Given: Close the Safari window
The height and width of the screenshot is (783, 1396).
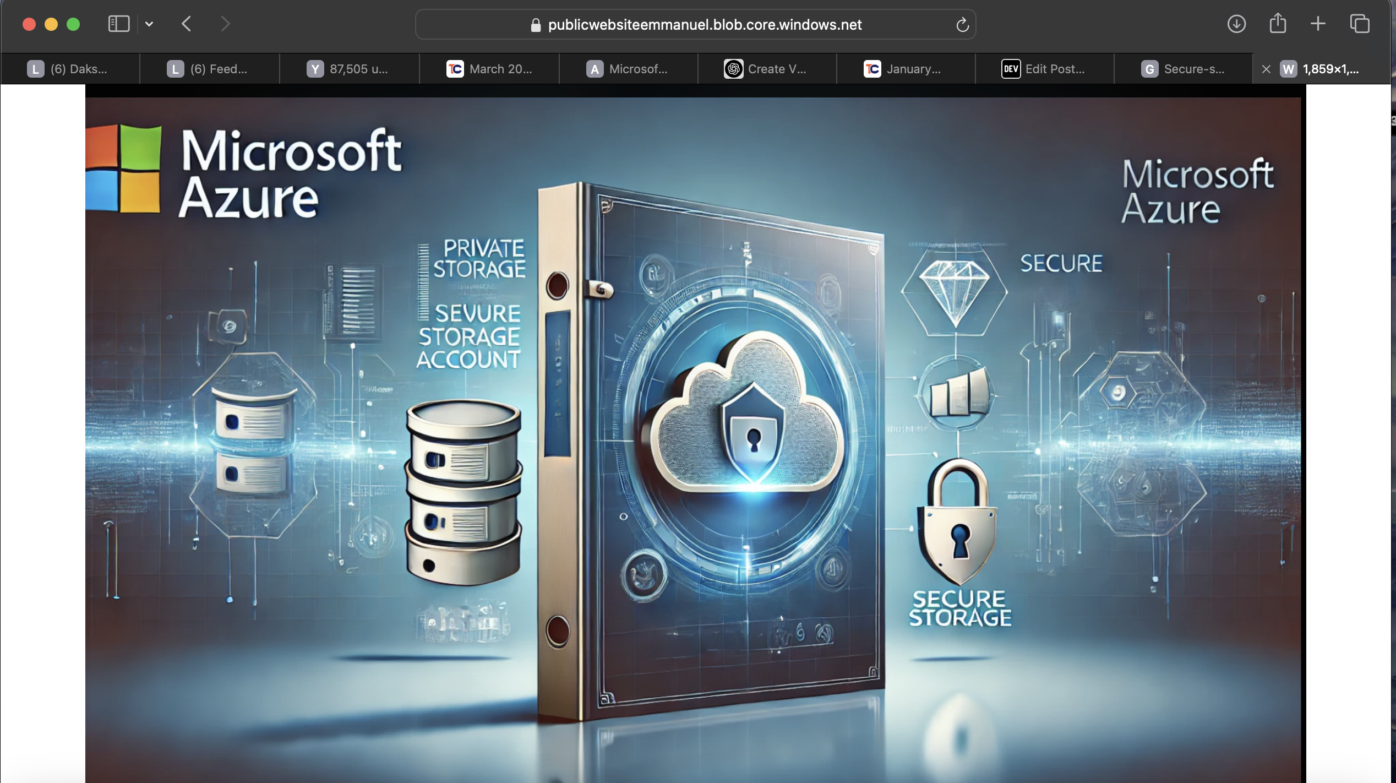Looking at the screenshot, I should tap(29, 24).
